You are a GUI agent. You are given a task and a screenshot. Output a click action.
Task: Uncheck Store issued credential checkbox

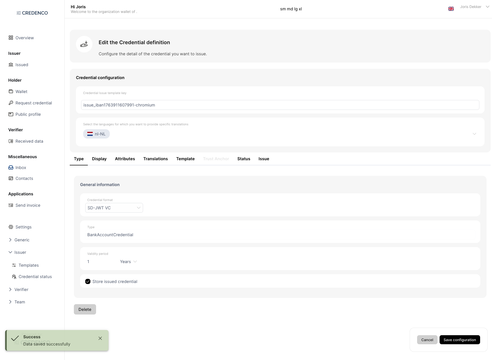click(x=88, y=281)
